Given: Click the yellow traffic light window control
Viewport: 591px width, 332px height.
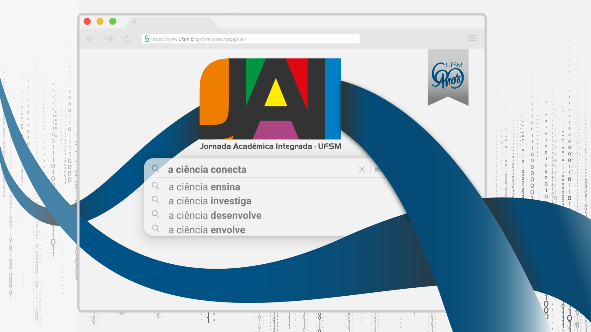Looking at the screenshot, I should click(x=100, y=21).
